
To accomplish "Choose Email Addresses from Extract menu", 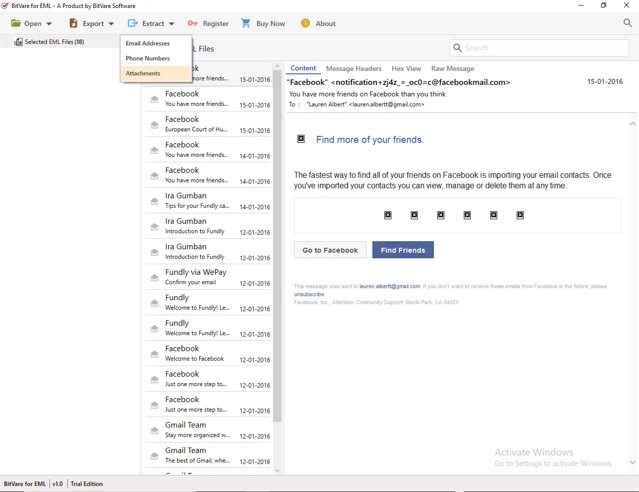I will click(x=148, y=43).
